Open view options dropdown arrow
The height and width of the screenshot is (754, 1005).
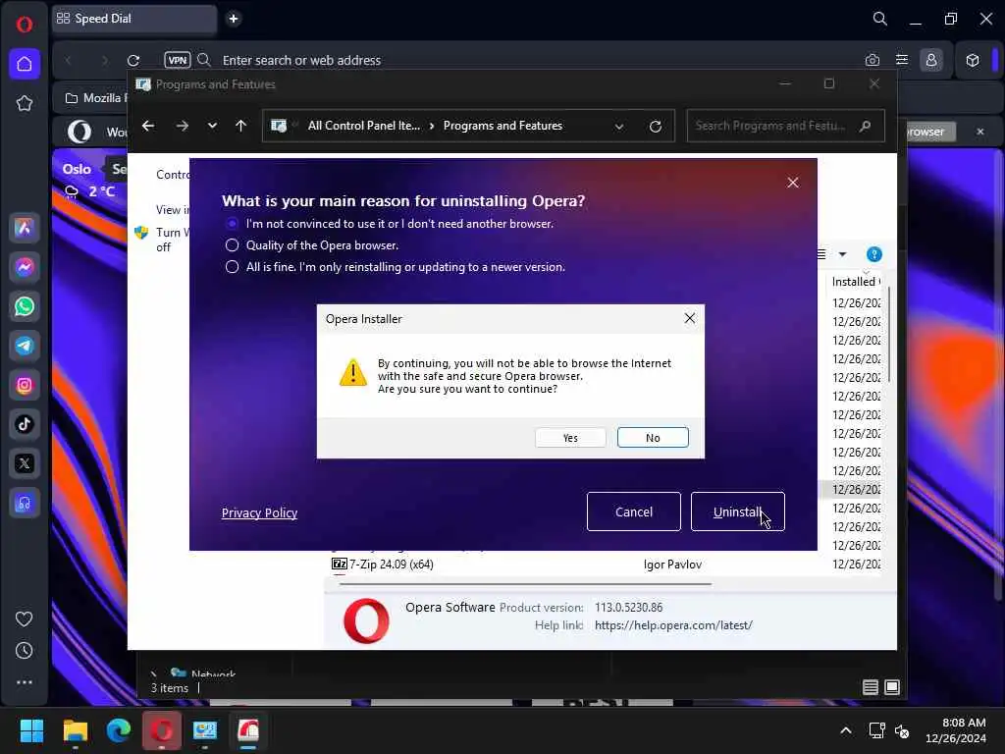click(842, 254)
